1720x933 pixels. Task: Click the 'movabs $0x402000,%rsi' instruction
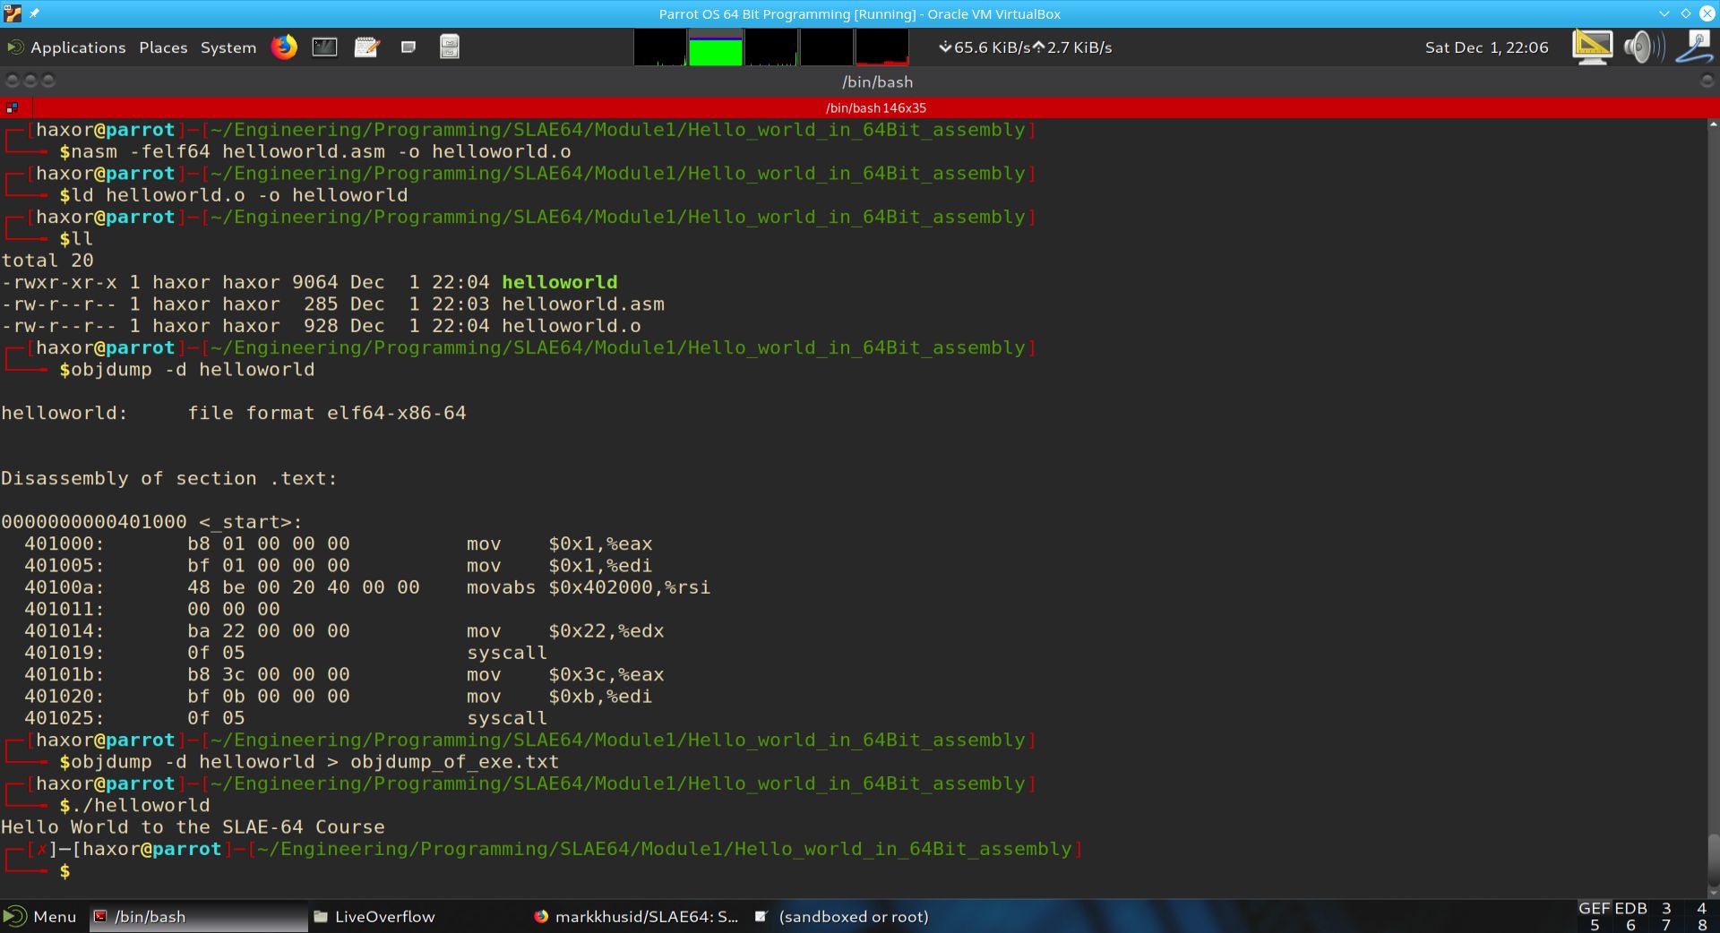coord(589,587)
